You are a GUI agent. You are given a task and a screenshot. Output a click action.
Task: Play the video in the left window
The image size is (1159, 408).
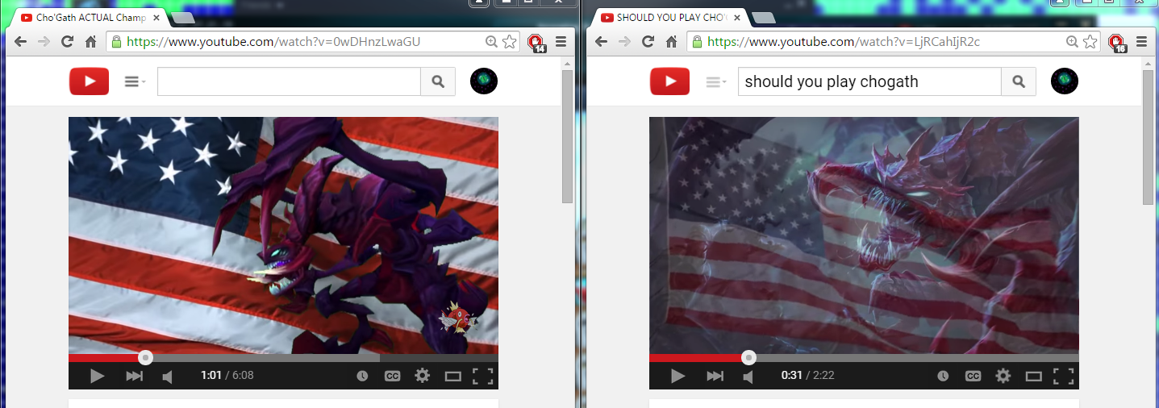(x=97, y=376)
